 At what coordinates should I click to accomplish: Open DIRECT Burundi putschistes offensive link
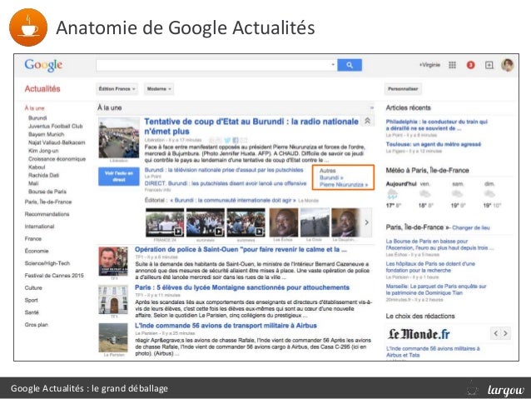pyautogui.click(x=226, y=183)
